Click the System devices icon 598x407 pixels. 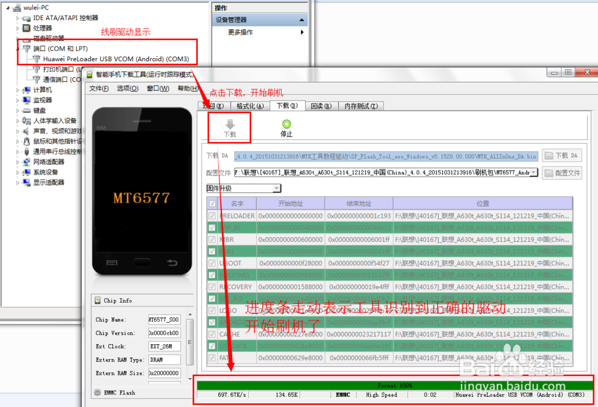26,172
